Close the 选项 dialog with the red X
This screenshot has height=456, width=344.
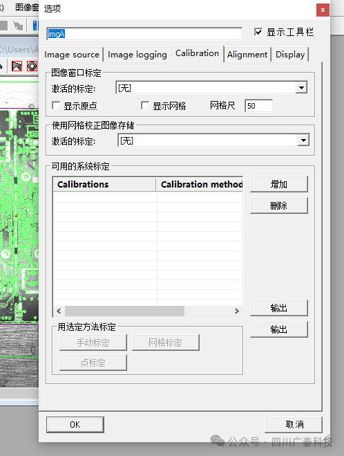323,10
